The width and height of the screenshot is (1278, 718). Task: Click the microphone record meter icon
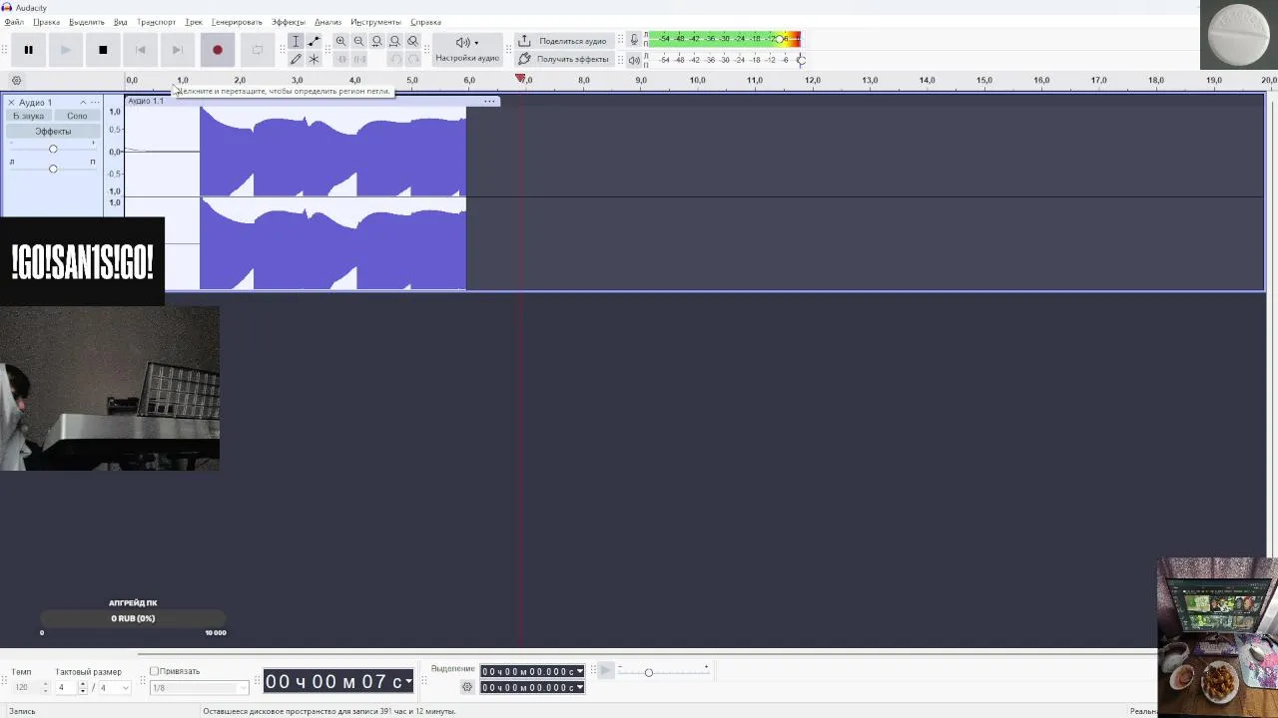[634, 40]
